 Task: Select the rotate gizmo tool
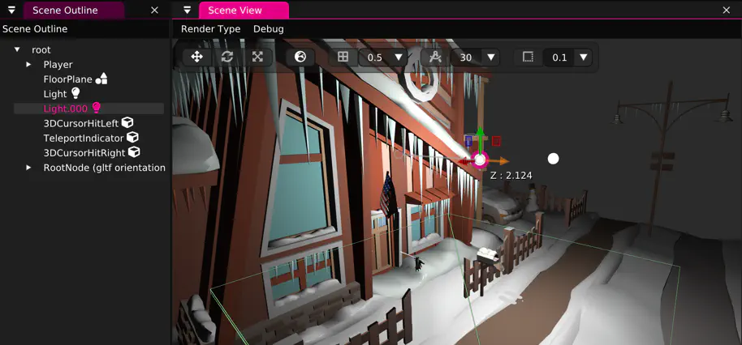[x=227, y=57]
